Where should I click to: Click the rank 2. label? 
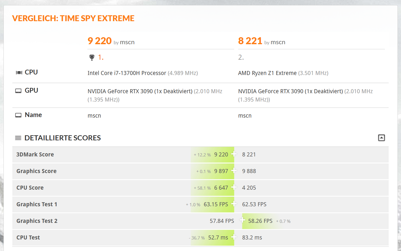(241, 57)
